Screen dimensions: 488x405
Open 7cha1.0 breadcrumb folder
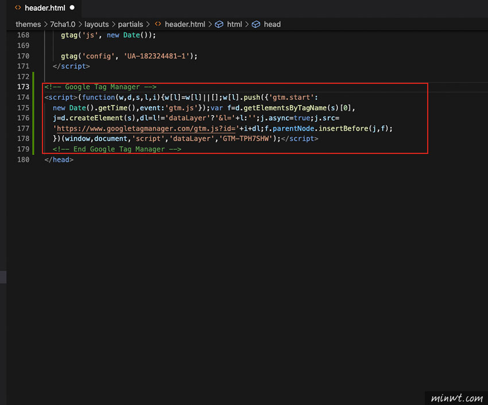[63, 24]
